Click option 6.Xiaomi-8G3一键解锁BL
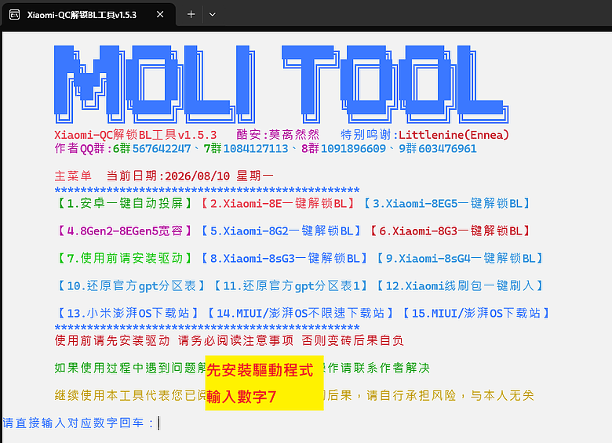 450,231
